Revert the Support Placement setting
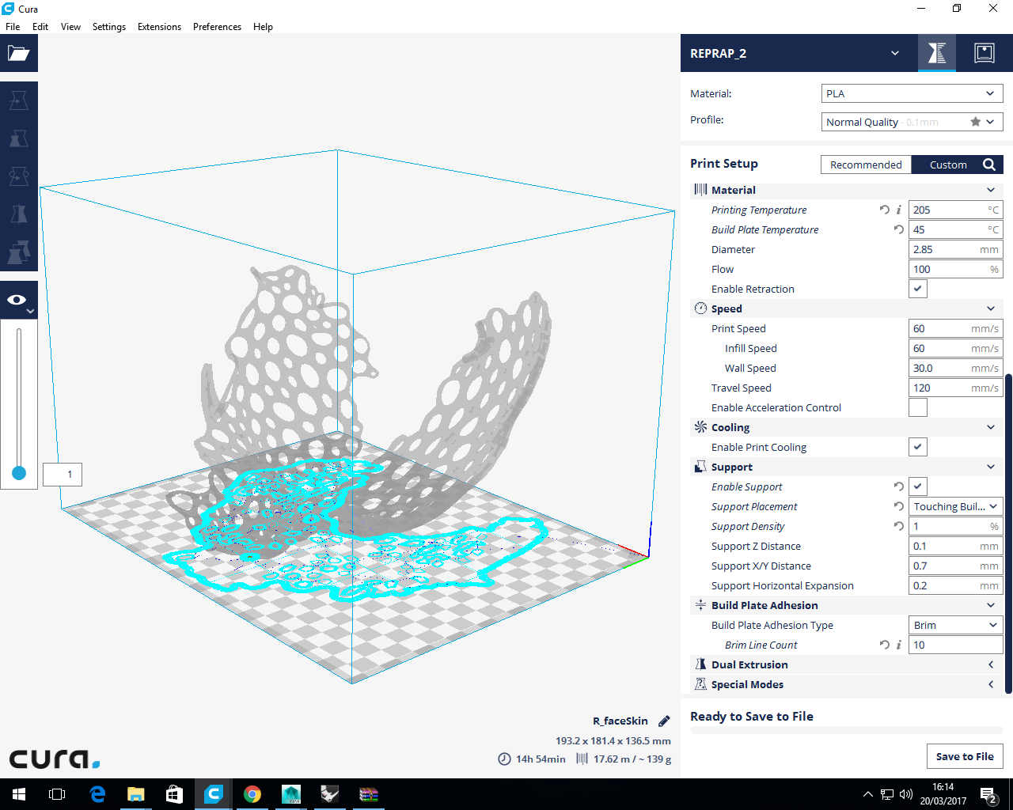The width and height of the screenshot is (1013, 810). coord(899,506)
